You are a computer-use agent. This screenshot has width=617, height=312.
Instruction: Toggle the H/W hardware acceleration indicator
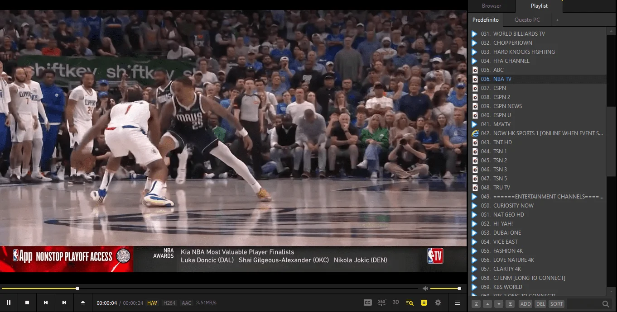click(152, 303)
